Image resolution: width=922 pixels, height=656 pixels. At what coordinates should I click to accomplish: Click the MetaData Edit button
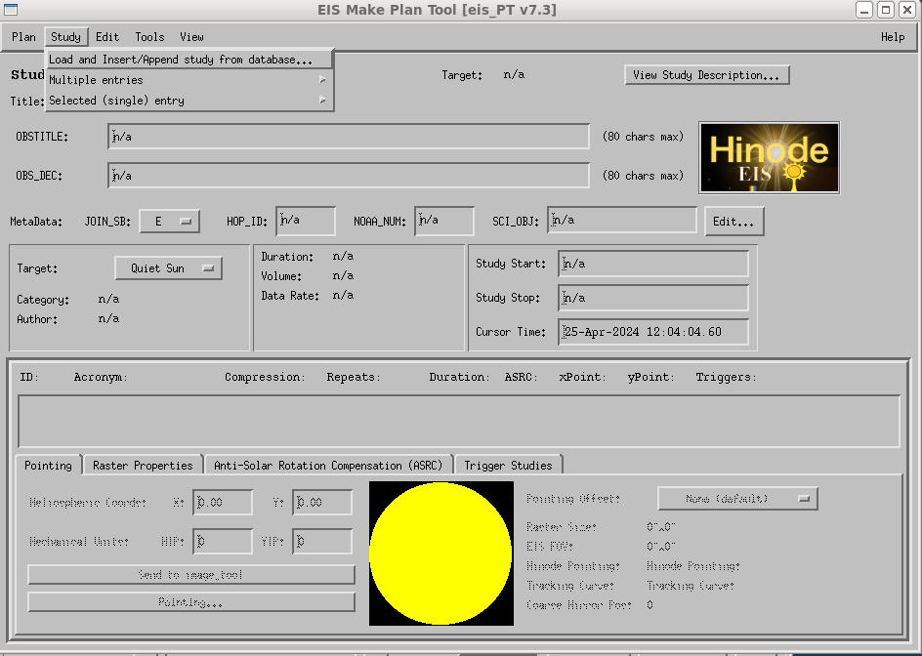(x=733, y=222)
